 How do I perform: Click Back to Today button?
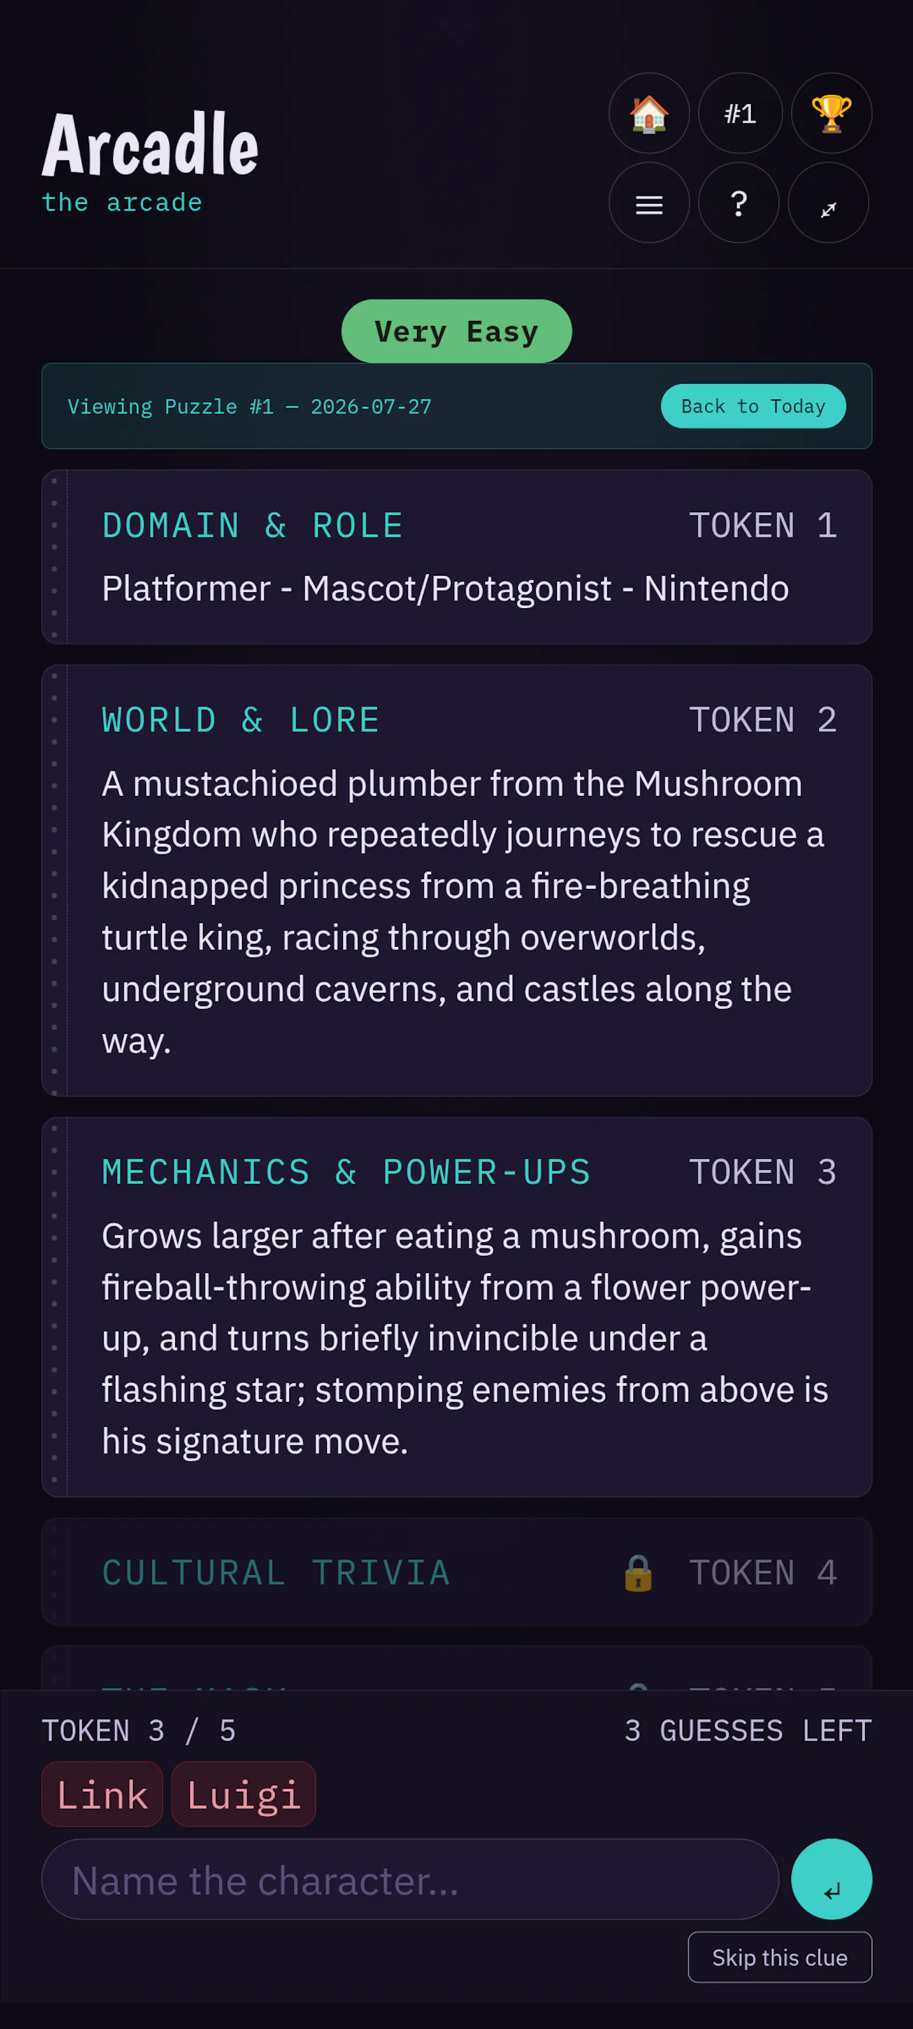(x=753, y=406)
